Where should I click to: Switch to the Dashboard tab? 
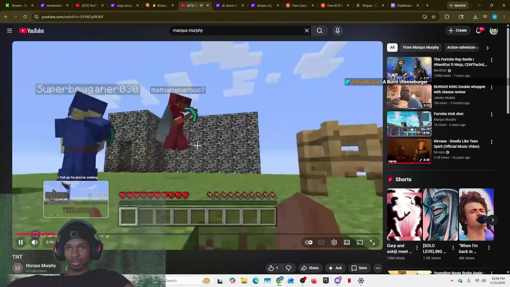(404, 6)
